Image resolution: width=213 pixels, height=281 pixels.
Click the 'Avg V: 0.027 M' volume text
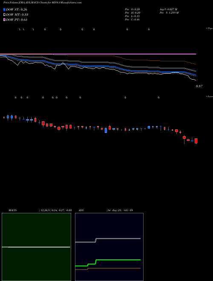click(168, 9)
